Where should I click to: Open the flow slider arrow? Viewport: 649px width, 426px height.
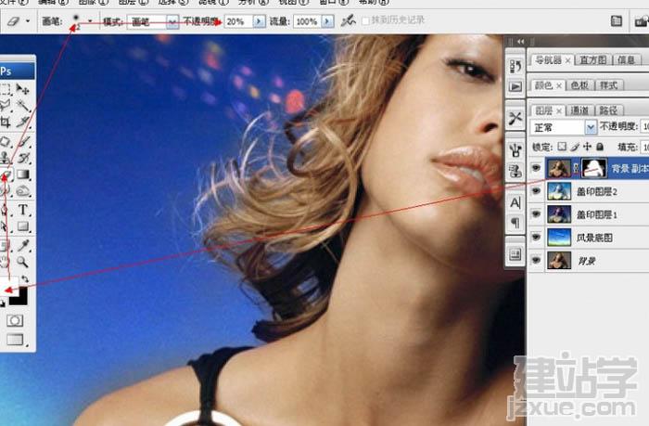click(x=327, y=21)
